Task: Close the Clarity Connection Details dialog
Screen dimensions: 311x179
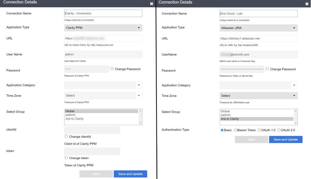Action: 151,4
